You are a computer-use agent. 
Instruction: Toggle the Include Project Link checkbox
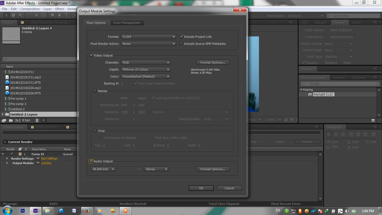181,37
